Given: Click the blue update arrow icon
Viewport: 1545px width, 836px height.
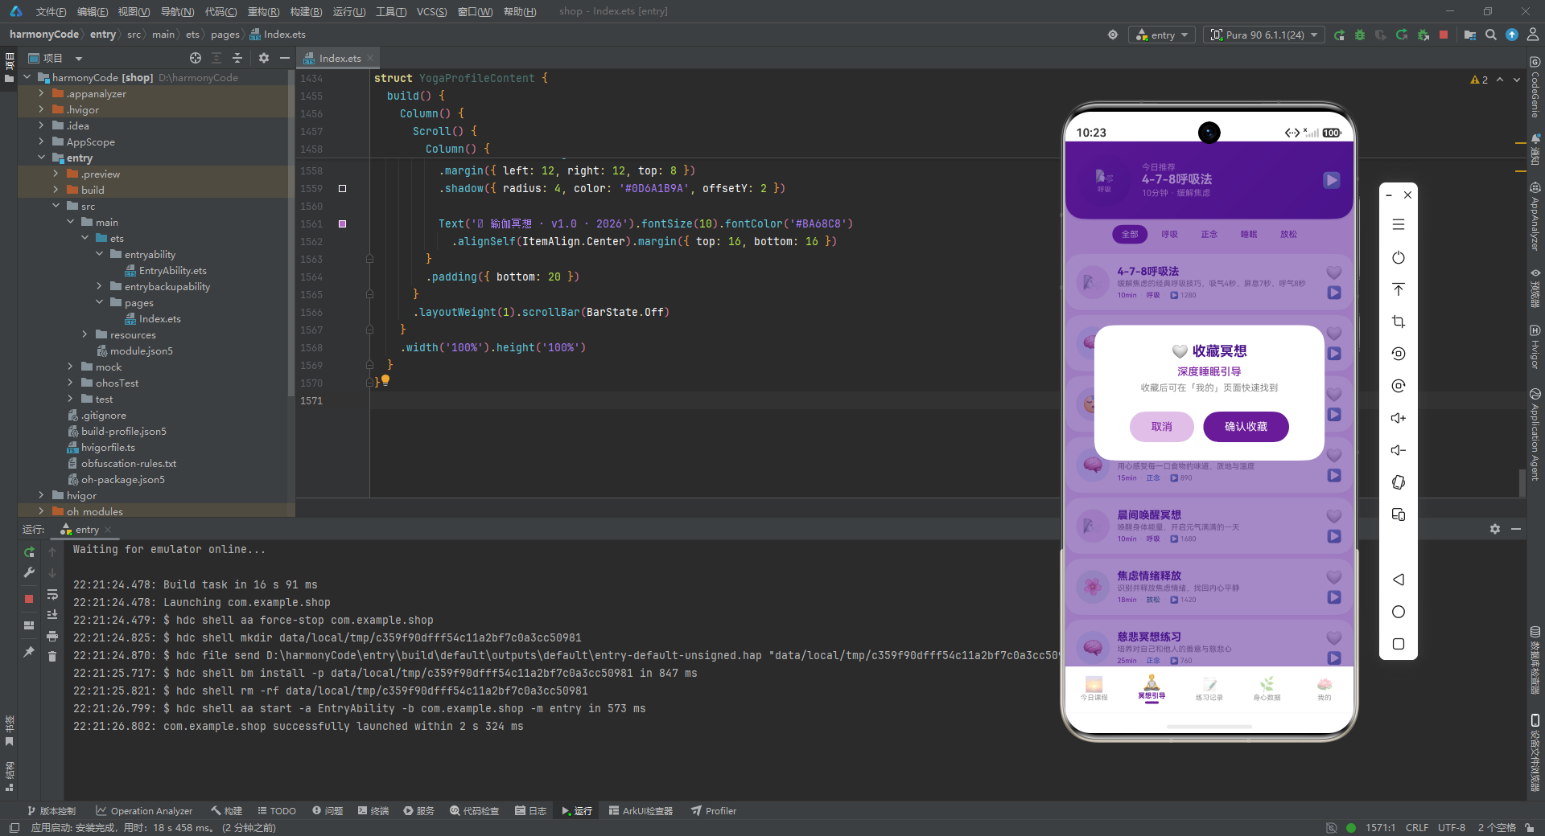Looking at the screenshot, I should (1512, 35).
